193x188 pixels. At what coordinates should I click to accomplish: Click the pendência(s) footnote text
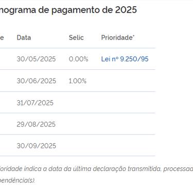click(17, 180)
